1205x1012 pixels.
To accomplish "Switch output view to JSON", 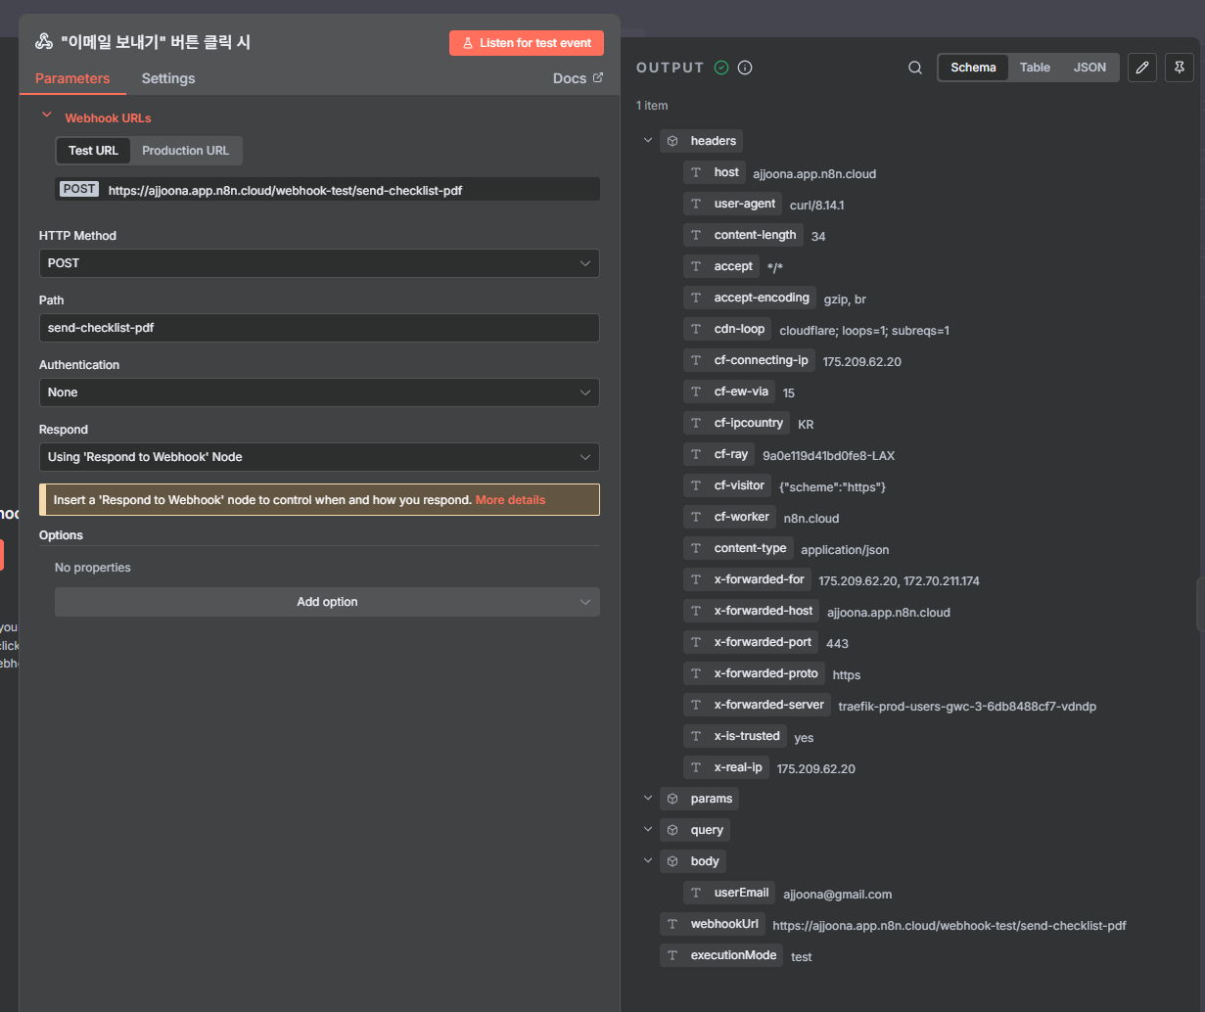I will pyautogui.click(x=1089, y=68).
